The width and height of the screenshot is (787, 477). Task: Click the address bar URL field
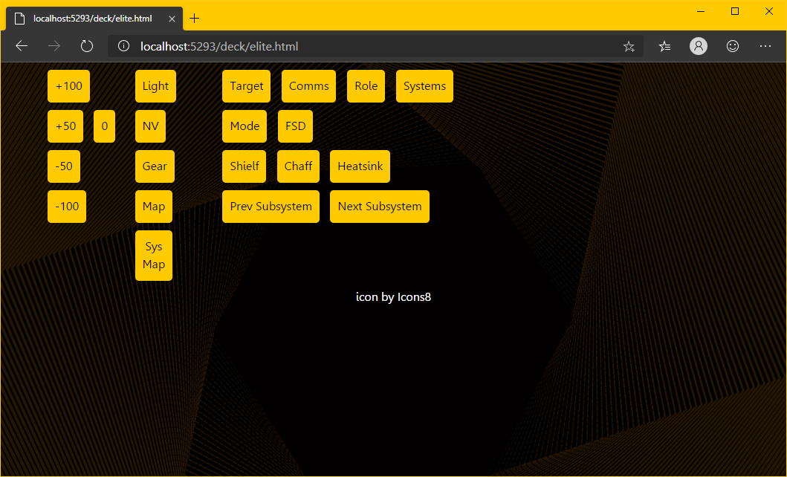[372, 46]
